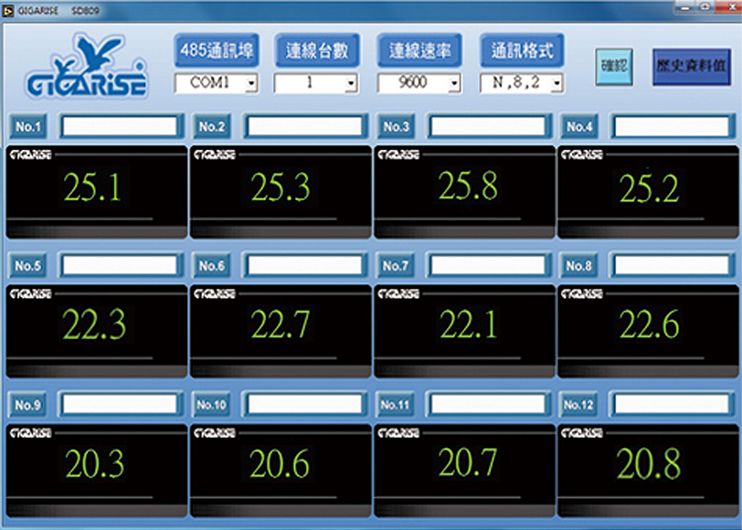Image resolution: width=742 pixels, height=530 pixels.
Task: Click the No.8 display reading 22.6
Action: [x=649, y=324]
